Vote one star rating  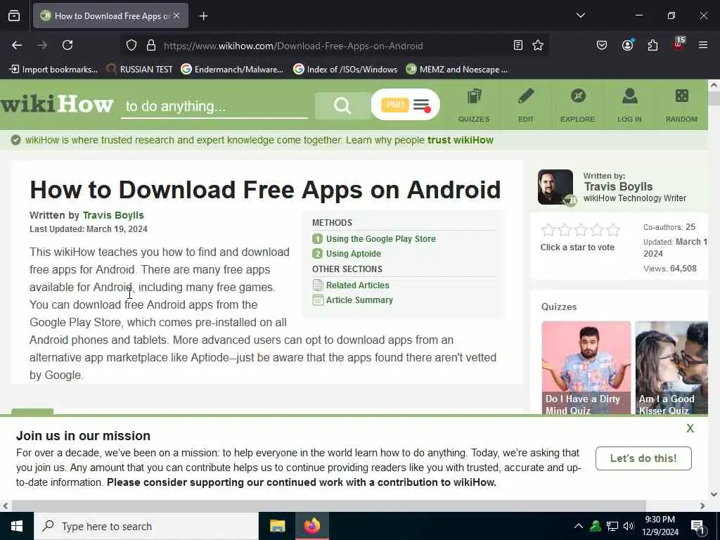tap(548, 230)
